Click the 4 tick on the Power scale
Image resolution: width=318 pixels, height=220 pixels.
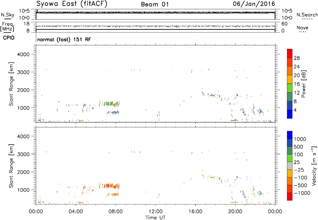(295, 110)
